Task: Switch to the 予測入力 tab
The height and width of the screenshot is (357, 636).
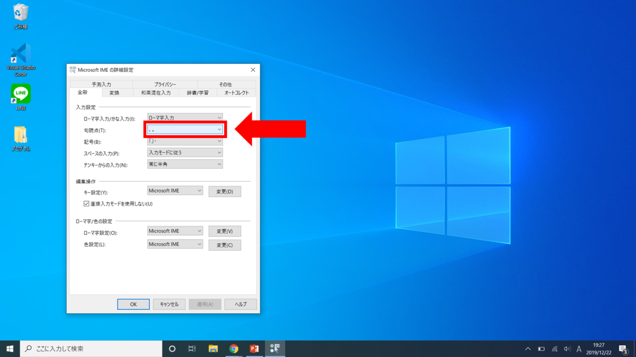Action: coord(101,84)
